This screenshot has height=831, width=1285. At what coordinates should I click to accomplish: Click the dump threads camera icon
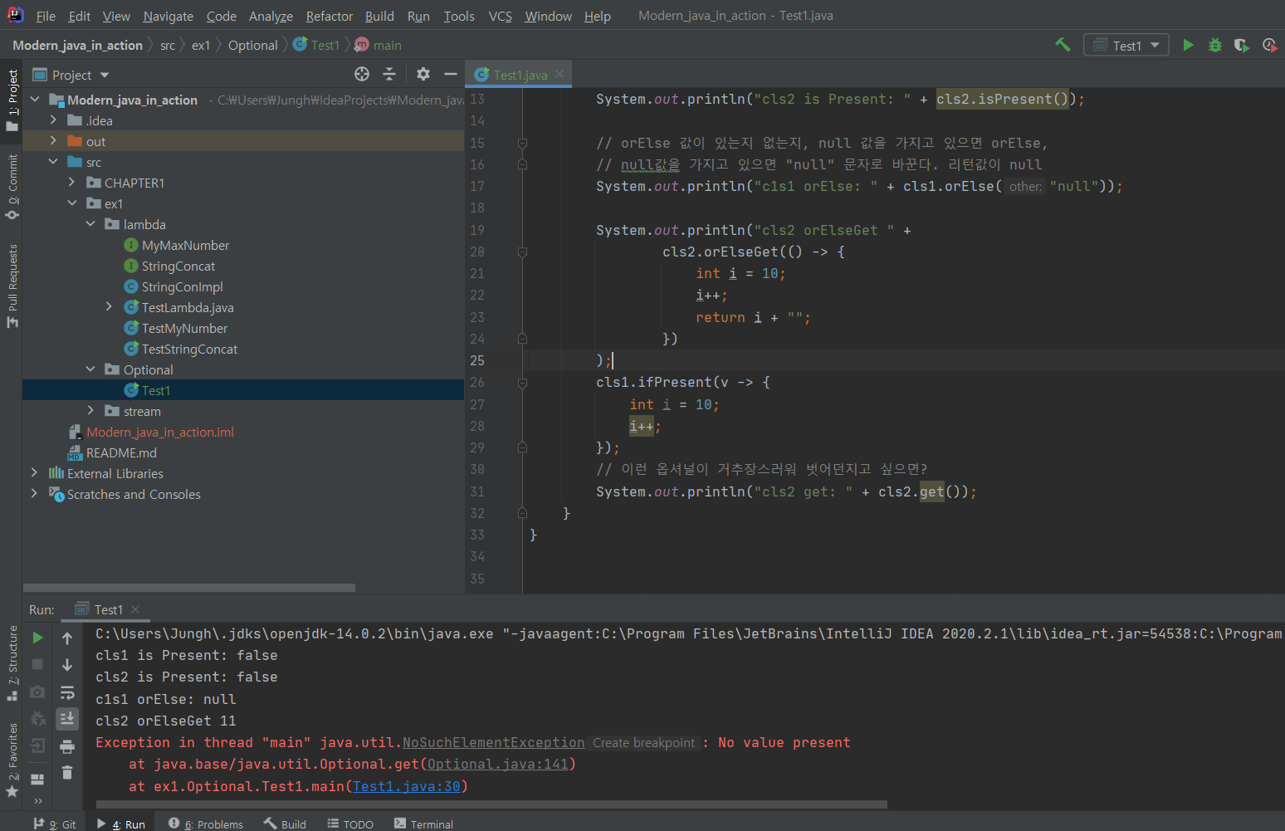pos(37,692)
